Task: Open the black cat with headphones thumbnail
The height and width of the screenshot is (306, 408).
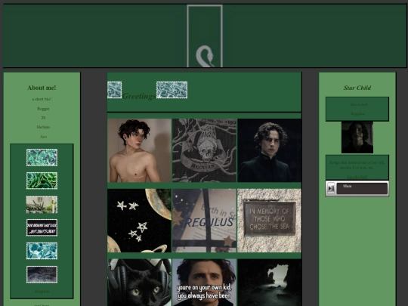Action: [x=139, y=283]
